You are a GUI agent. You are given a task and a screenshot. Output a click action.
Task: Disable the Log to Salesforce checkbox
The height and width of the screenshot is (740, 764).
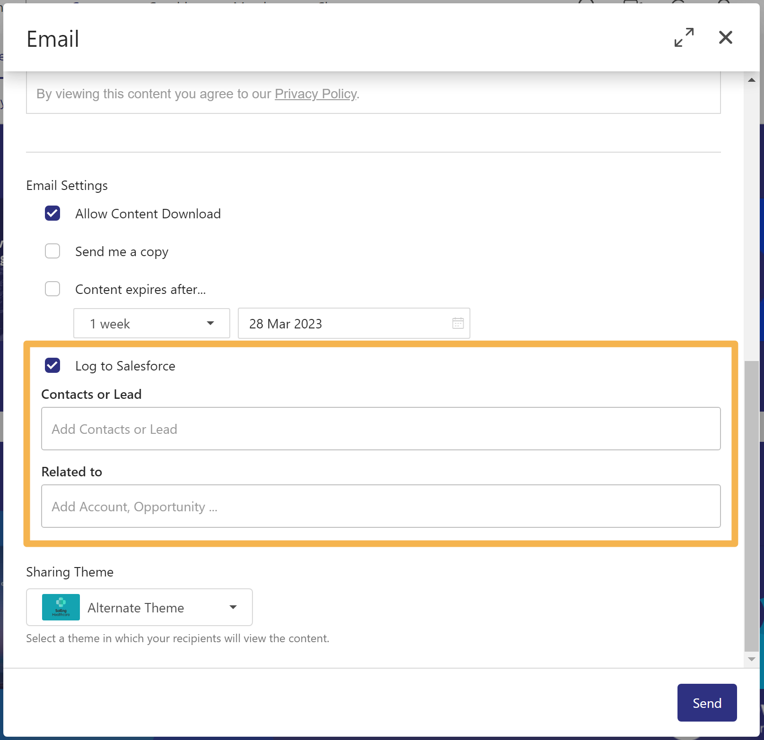(x=52, y=366)
